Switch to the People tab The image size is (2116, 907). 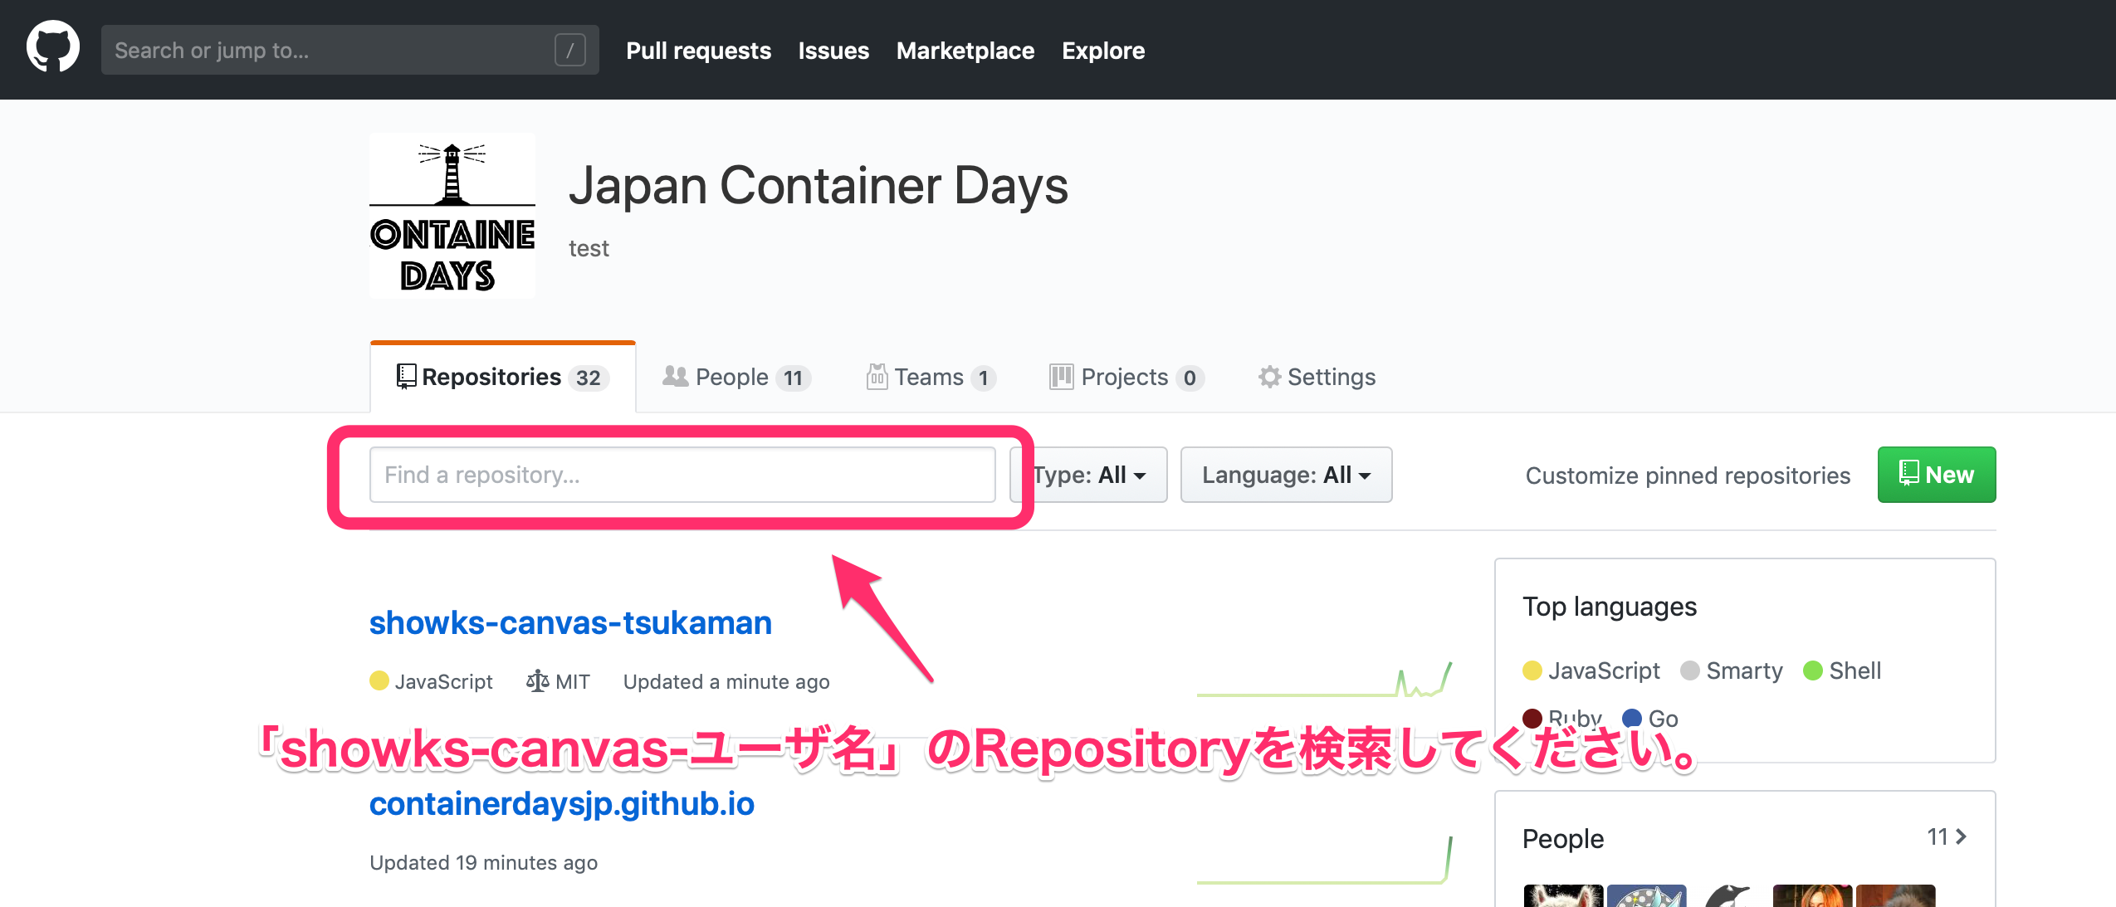pyautogui.click(x=735, y=378)
